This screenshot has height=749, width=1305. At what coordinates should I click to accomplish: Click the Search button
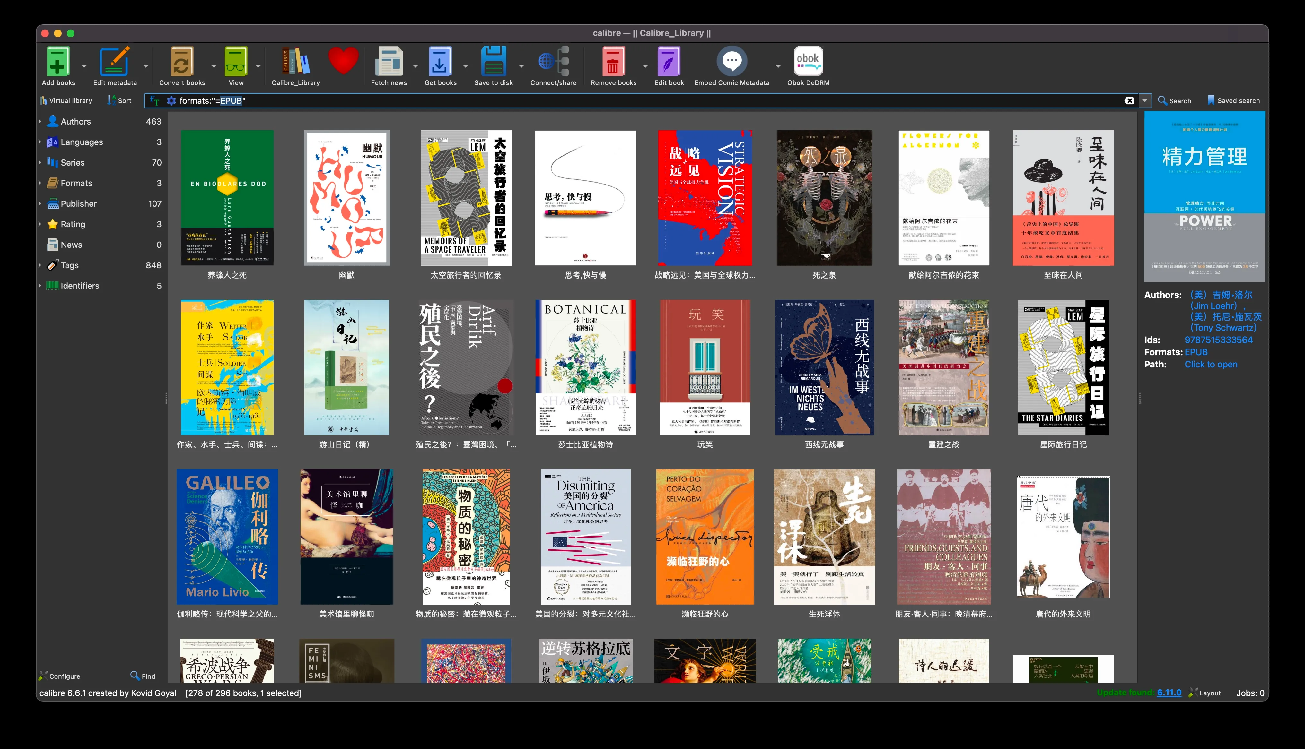1174,101
